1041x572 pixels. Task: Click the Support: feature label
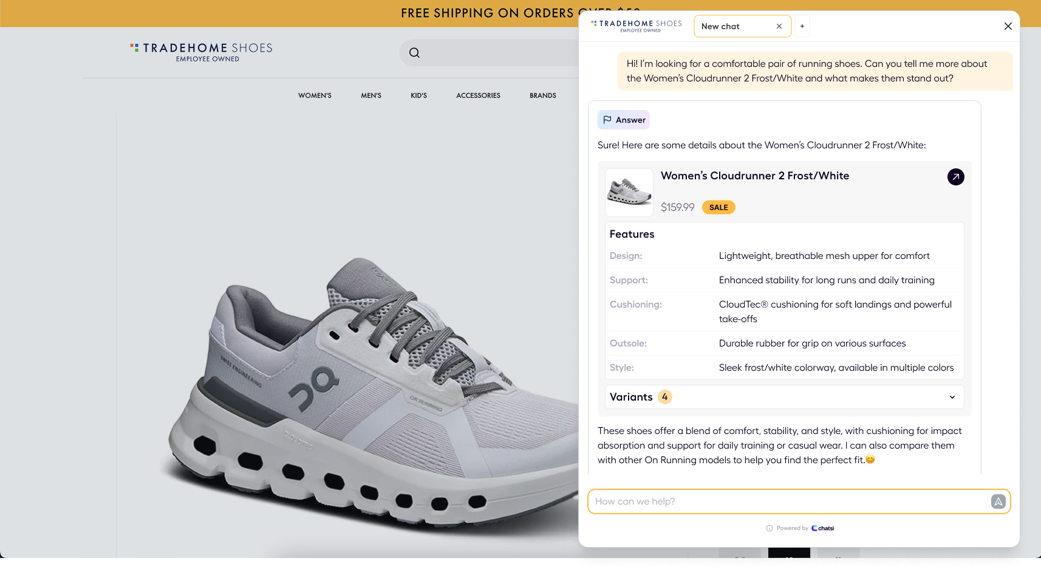tap(629, 280)
